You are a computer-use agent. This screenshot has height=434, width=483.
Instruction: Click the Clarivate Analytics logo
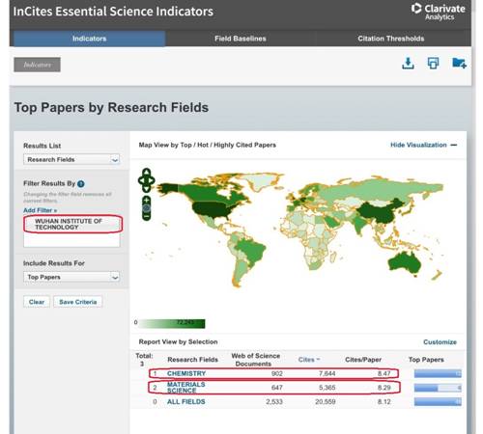(439, 12)
